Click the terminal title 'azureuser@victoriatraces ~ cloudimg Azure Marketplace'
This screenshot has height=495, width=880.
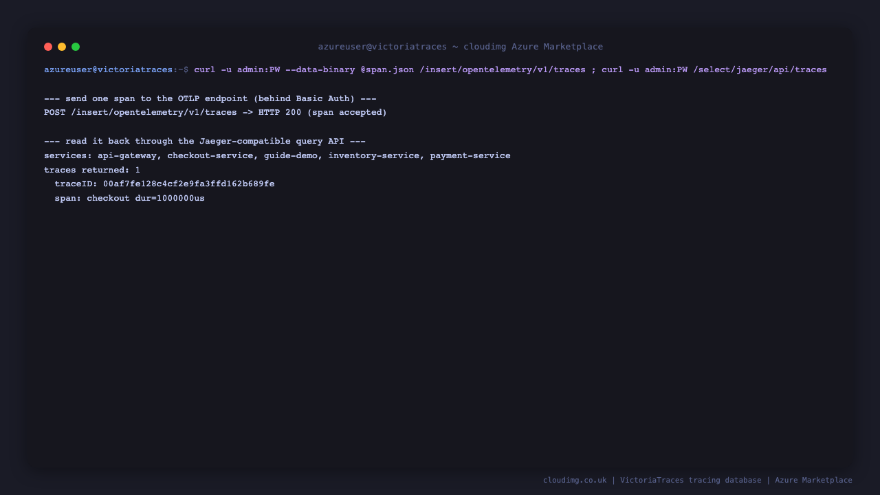point(461,47)
